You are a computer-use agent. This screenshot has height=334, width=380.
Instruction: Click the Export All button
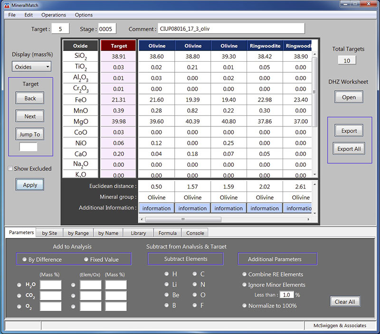pyautogui.click(x=349, y=149)
